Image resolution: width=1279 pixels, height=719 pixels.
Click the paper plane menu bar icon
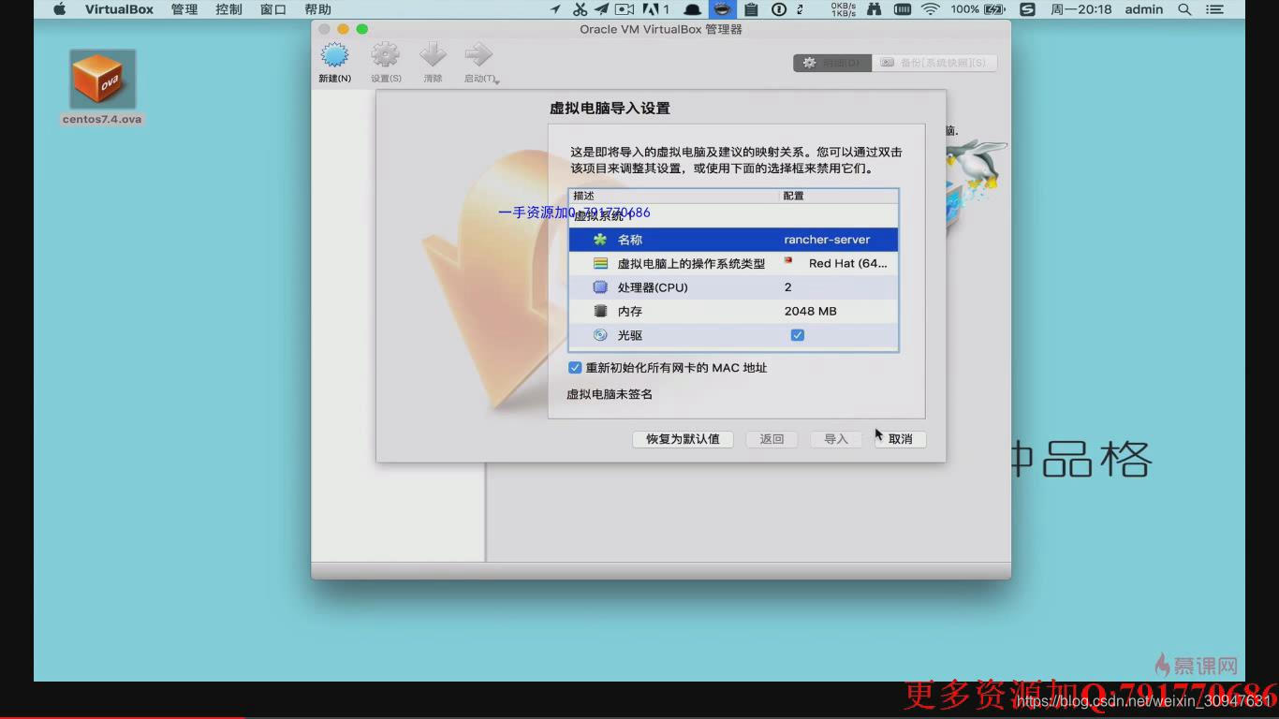(x=601, y=9)
